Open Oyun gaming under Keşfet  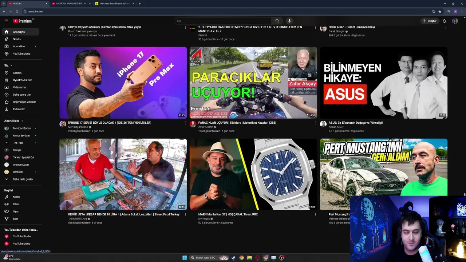click(21, 211)
